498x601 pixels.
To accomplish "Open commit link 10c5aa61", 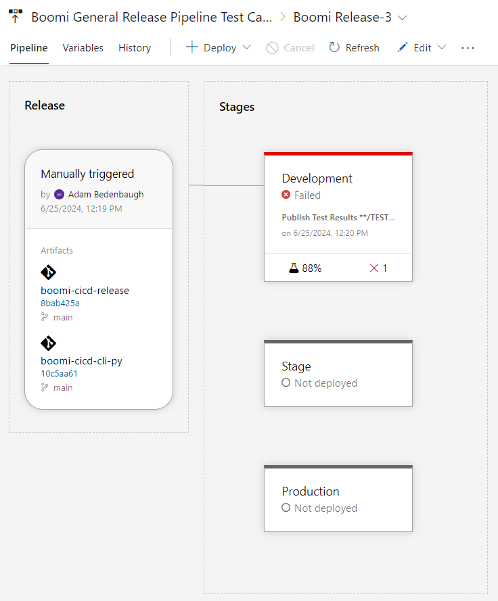I will [x=59, y=374].
